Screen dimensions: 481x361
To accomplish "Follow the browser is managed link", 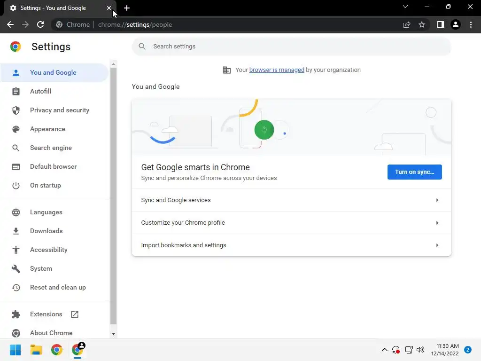I will (x=277, y=70).
